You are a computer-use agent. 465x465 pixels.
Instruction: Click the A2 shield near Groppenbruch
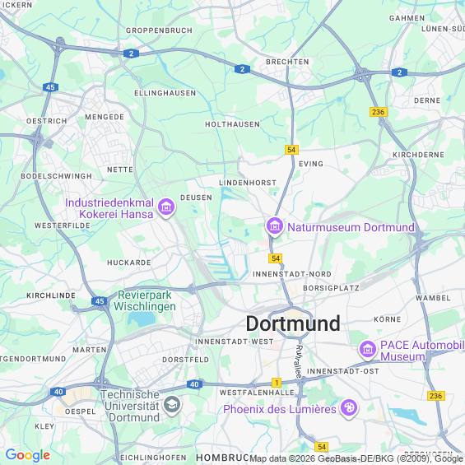131,53
